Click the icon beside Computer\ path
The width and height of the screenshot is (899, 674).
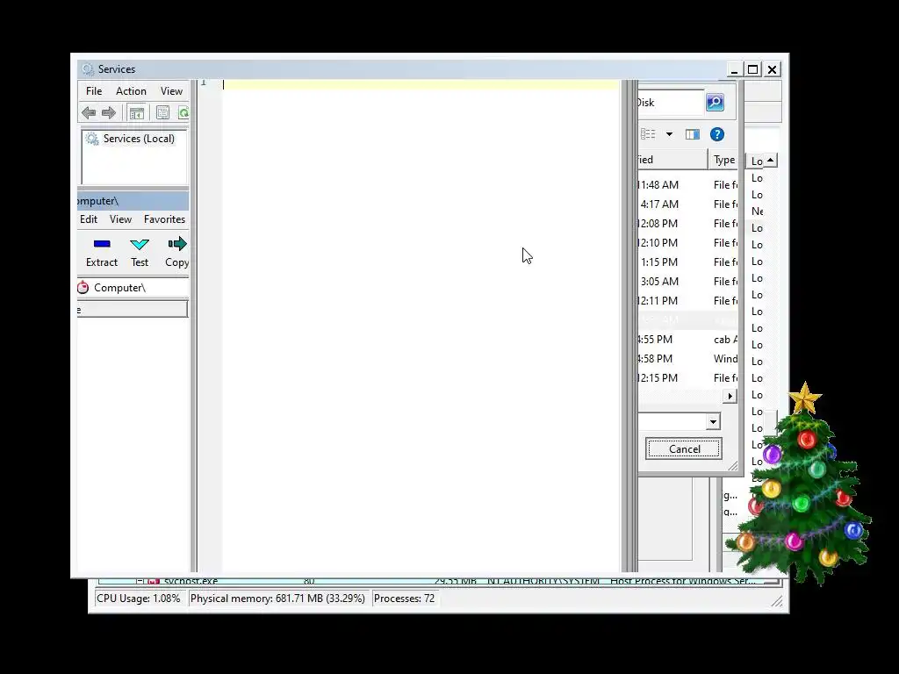tap(83, 287)
